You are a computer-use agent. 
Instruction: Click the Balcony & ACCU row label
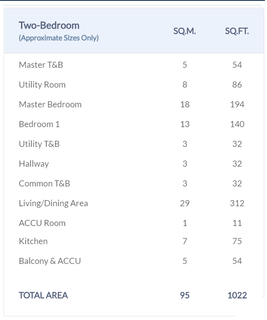point(50,261)
